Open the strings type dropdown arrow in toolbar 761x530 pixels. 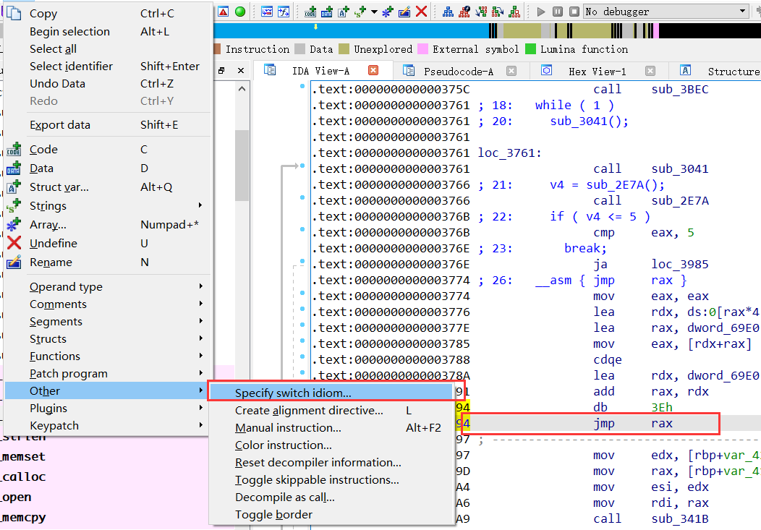pos(374,12)
